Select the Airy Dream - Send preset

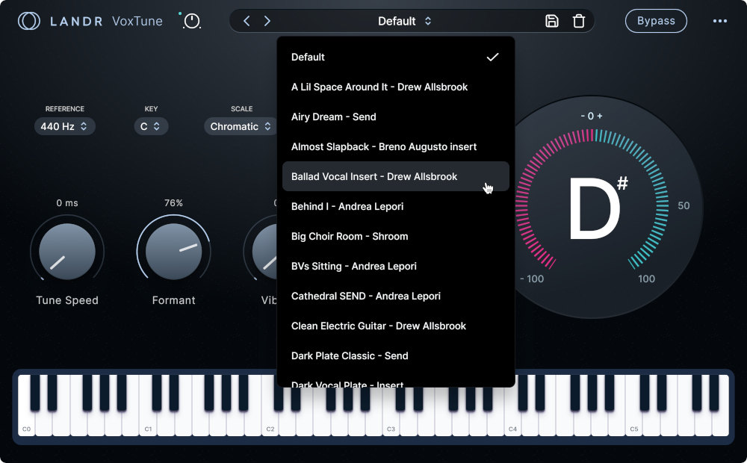(333, 116)
